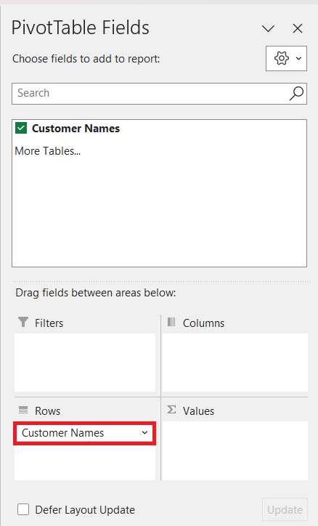Uncheck the Customer Names field checkbox

(21, 128)
